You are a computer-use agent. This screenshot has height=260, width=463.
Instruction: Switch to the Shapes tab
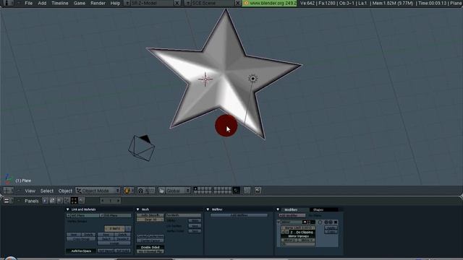pyautogui.click(x=318, y=209)
